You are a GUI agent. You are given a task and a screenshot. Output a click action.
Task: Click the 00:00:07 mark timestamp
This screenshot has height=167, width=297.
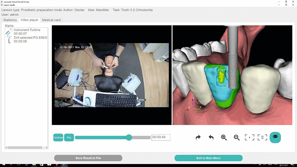20,34
